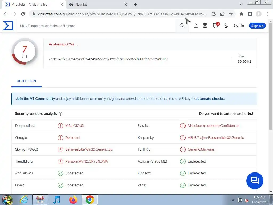Click the network tray icon
This screenshot has height=205, width=273.
pyautogui.click(x=240, y=200)
